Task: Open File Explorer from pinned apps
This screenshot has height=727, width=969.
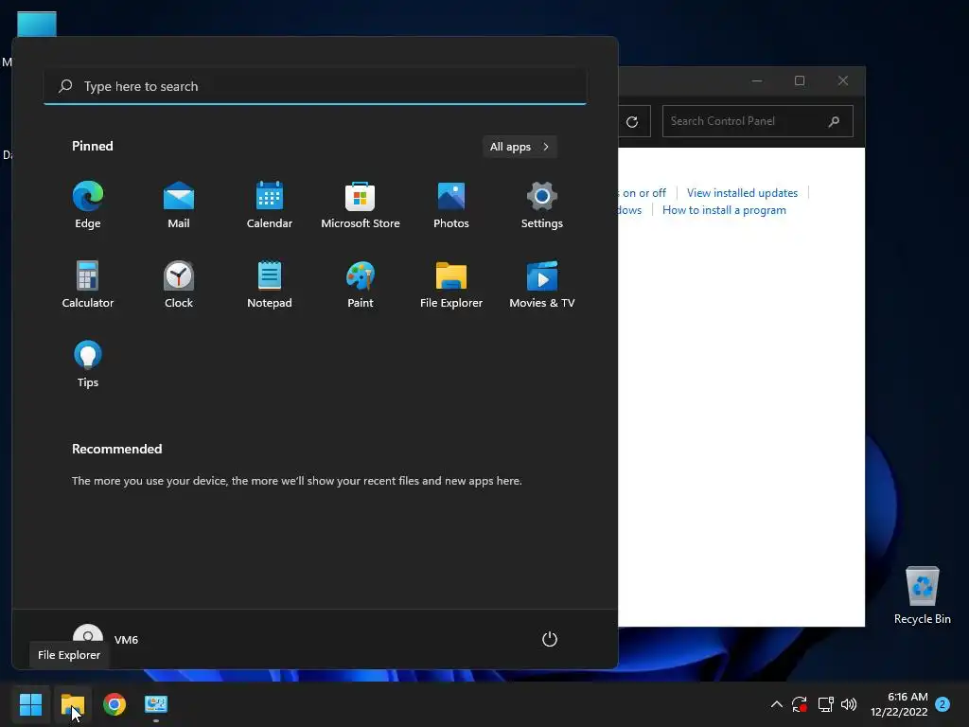Action: [451, 284]
